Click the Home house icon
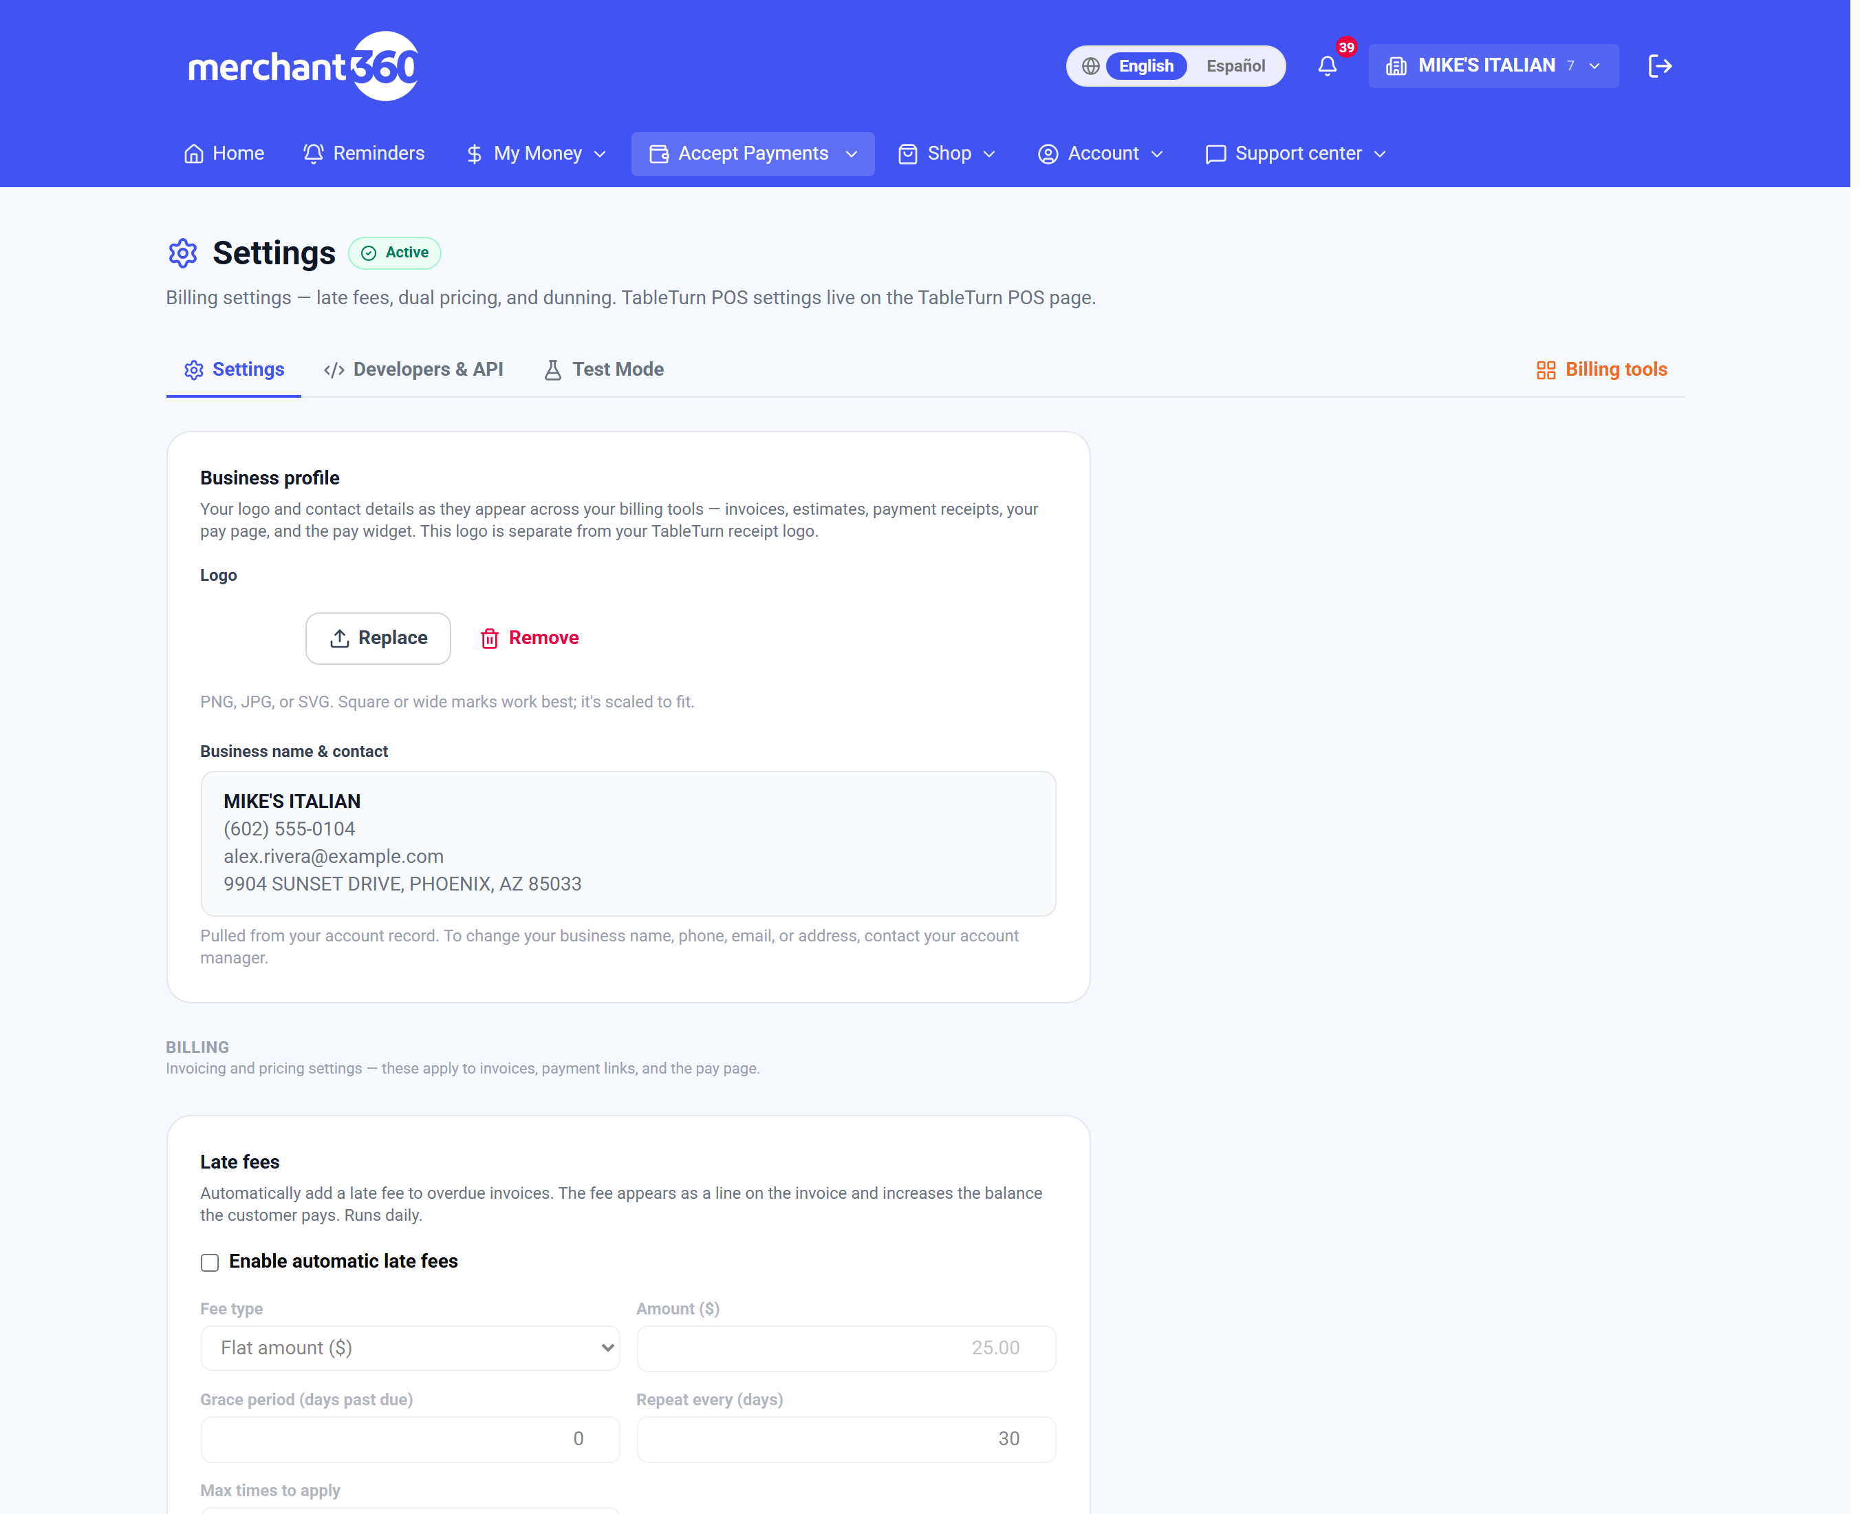 [193, 154]
